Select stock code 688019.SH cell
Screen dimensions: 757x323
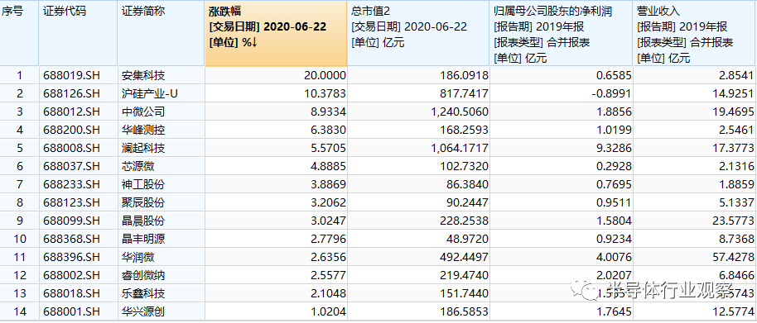[78, 75]
